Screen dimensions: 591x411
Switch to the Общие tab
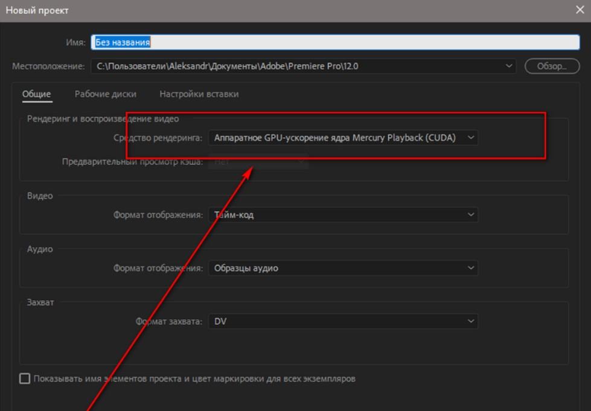point(37,94)
